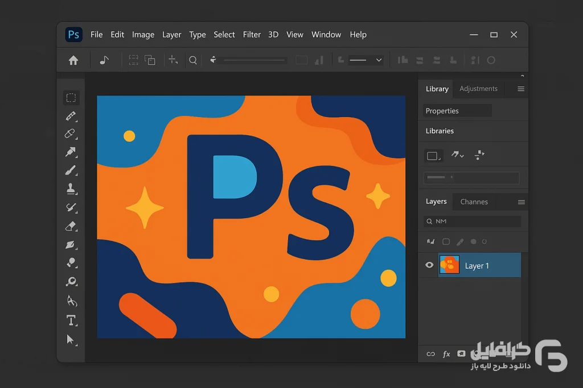The image size is (583, 388).
Task: Click the add layer mask icon
Action: (x=461, y=353)
